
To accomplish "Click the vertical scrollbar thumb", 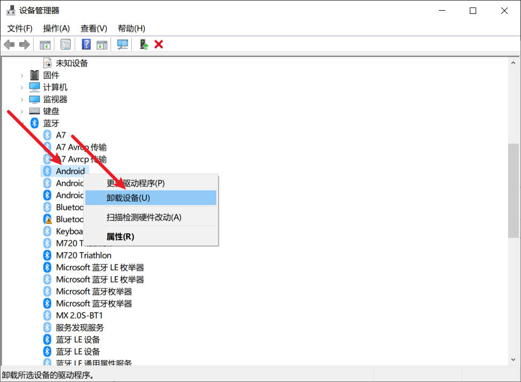I will (514, 191).
